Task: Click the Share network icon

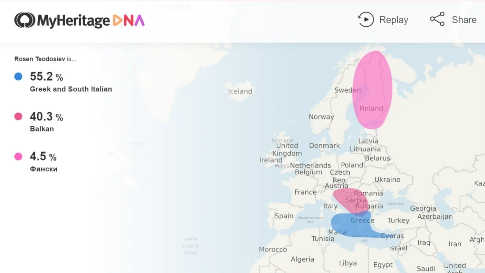Action: tap(437, 19)
